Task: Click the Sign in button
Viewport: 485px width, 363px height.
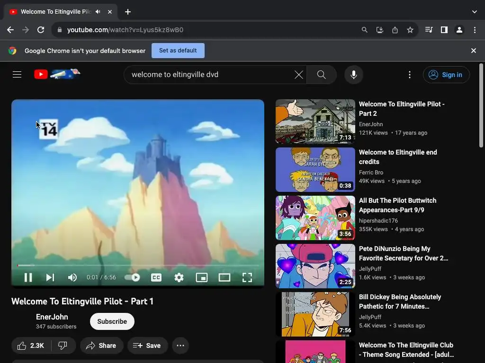Action: tap(446, 75)
